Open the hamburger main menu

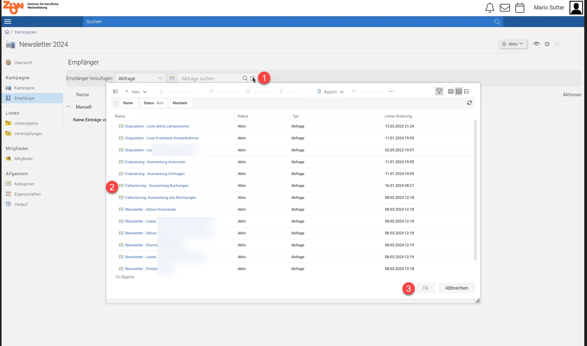click(8, 22)
